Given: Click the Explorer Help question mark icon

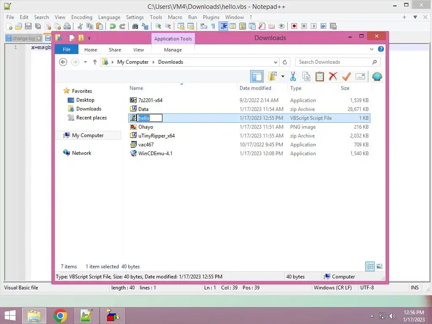Looking at the screenshot, I should click(x=381, y=49).
